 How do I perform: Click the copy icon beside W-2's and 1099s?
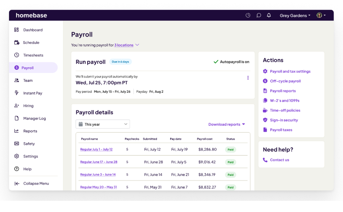[265, 100]
